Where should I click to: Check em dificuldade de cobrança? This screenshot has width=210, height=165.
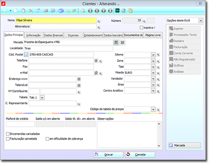(x=47, y=139)
